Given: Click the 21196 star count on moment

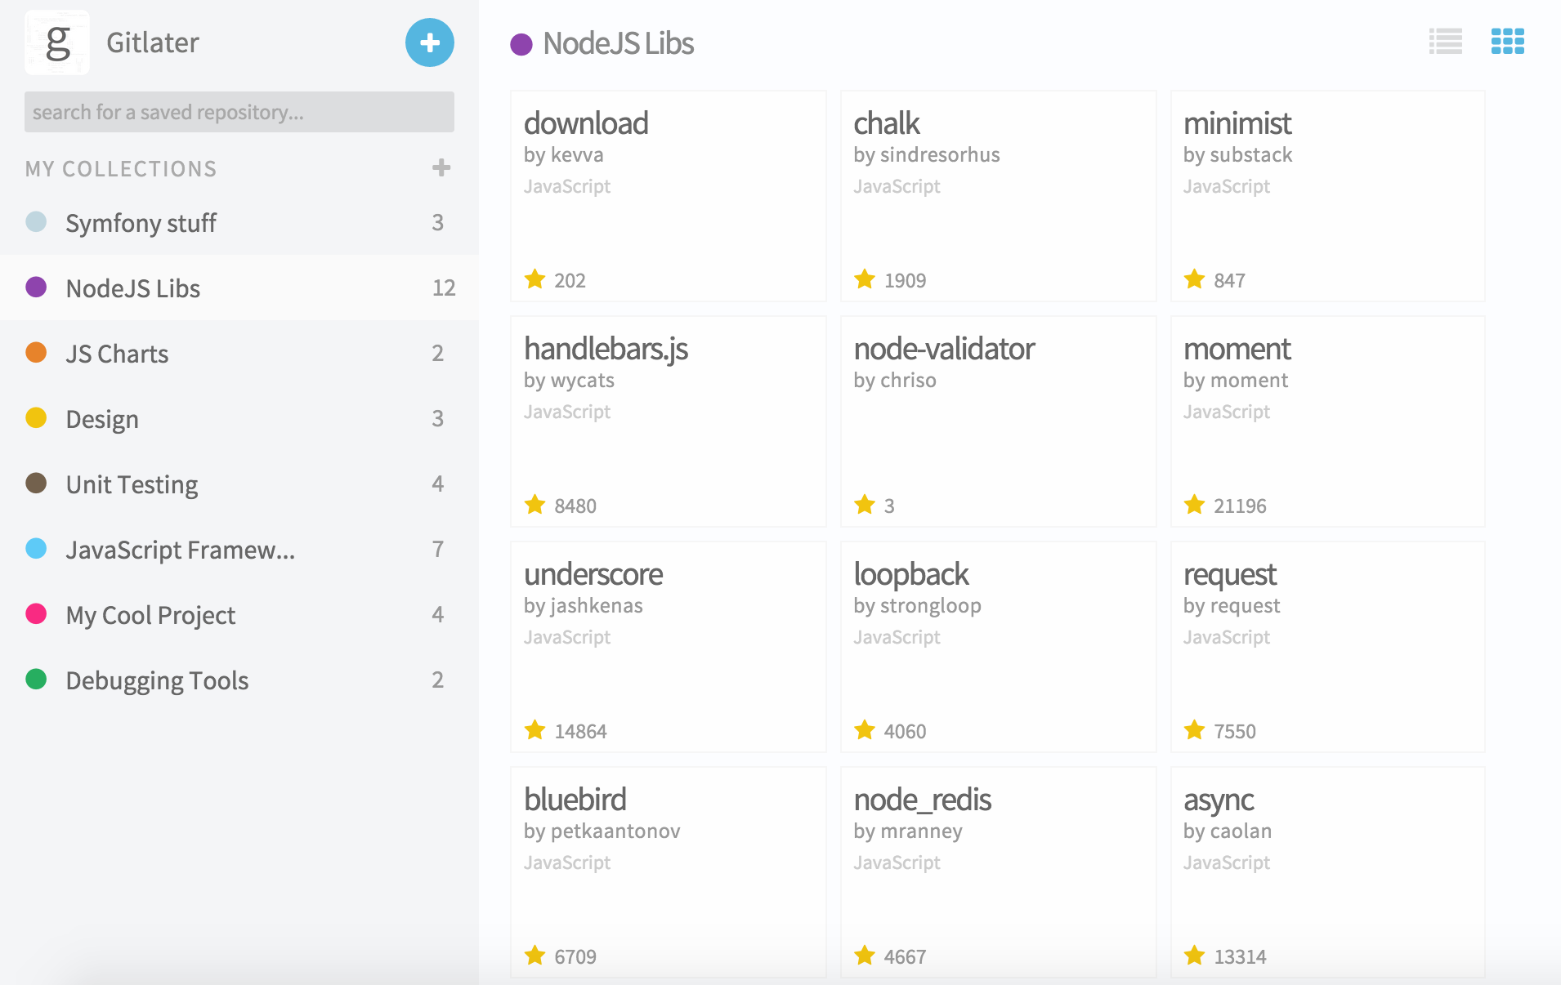Looking at the screenshot, I should click(1240, 506).
